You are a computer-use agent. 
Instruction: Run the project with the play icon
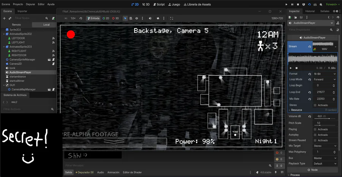click(x=287, y=4)
